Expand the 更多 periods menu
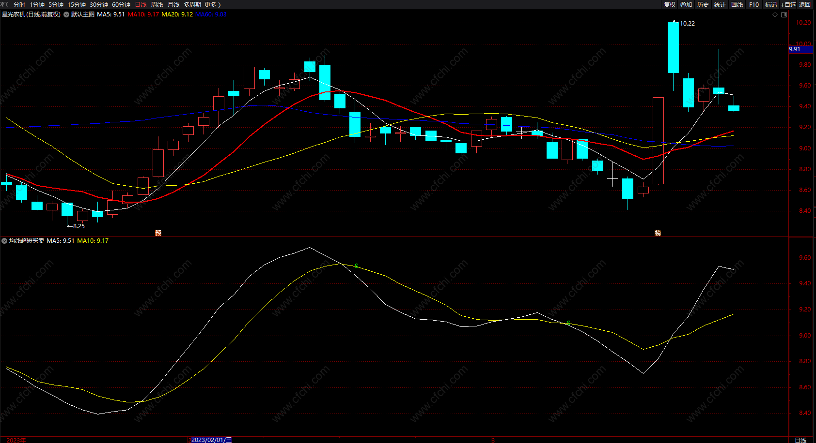This screenshot has width=816, height=443. coord(212,4)
